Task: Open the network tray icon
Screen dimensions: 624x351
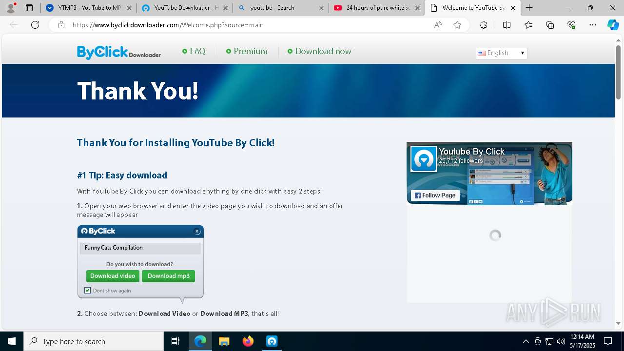Action: click(x=549, y=341)
